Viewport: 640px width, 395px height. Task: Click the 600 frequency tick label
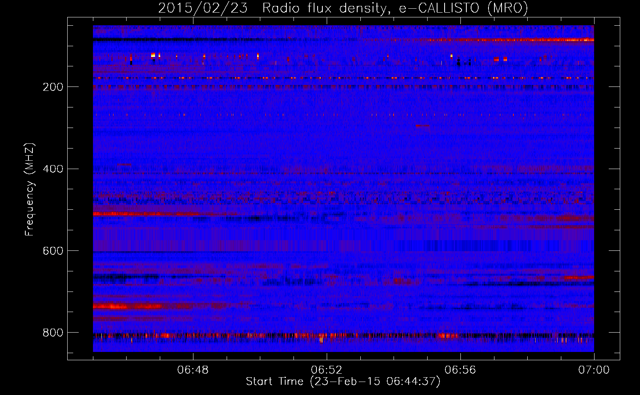tap(53, 251)
